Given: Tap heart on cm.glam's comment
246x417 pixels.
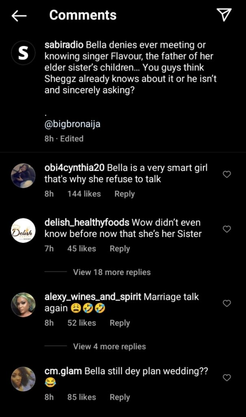Looking at the screenshot, I should tap(227, 377).
